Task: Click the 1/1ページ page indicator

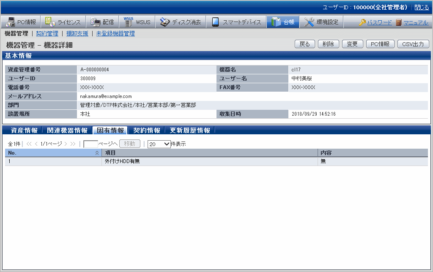Action: point(51,144)
